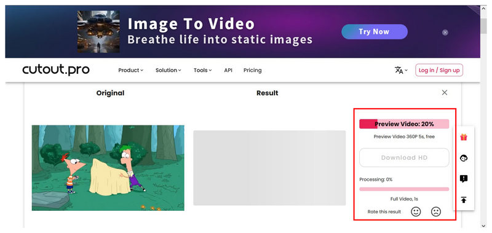The width and height of the screenshot is (492, 233).
Task: Click the 'Image To Video' banner headline
Action: click(191, 24)
